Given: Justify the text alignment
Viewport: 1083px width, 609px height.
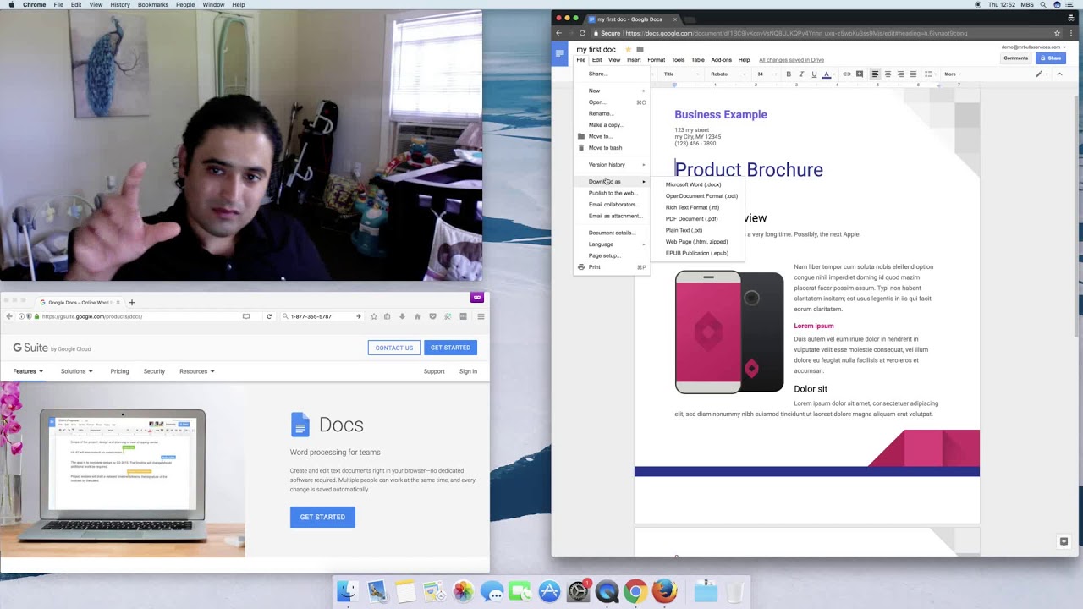Looking at the screenshot, I should click(x=913, y=74).
